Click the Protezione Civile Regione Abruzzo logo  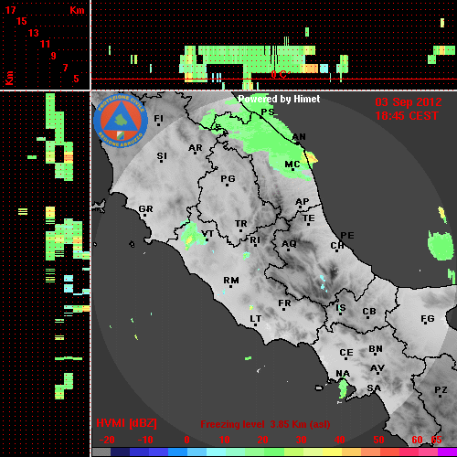tap(121, 122)
